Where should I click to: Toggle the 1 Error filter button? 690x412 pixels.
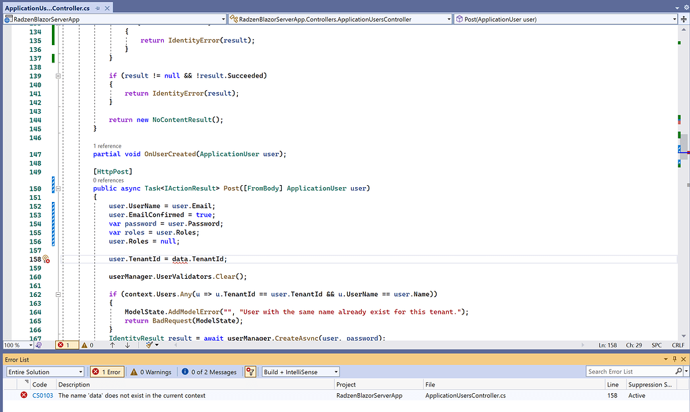point(106,371)
